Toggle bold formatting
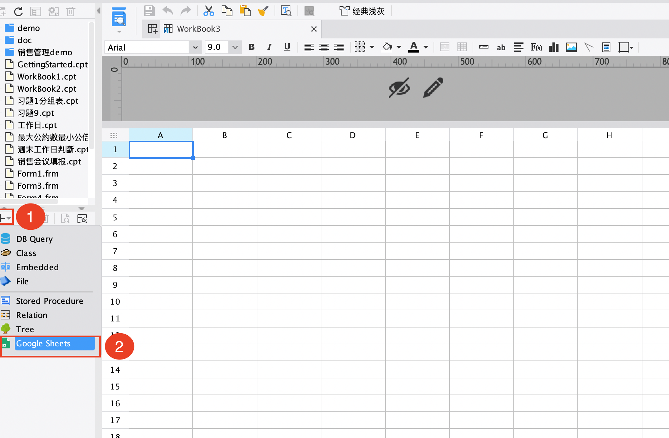Viewport: 669px width, 438px height. coord(252,47)
